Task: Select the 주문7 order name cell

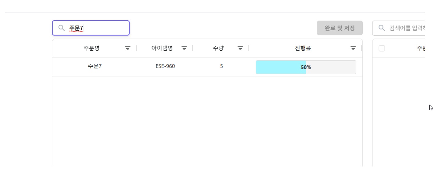Action: [x=95, y=66]
